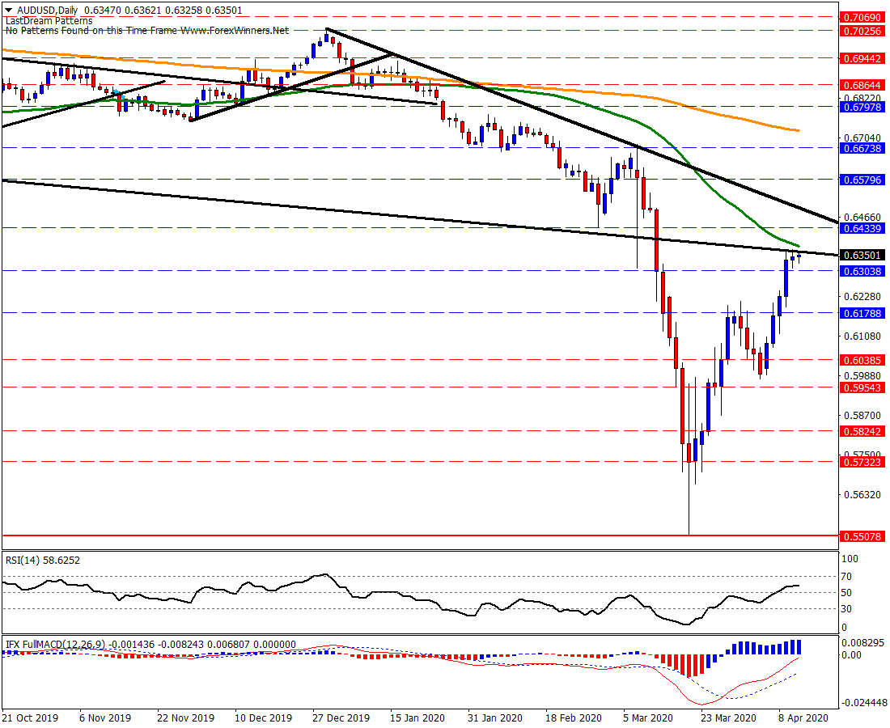This screenshot has width=890, height=728.
Task: Select the 0.67978 blue level tag
Action: (x=862, y=108)
